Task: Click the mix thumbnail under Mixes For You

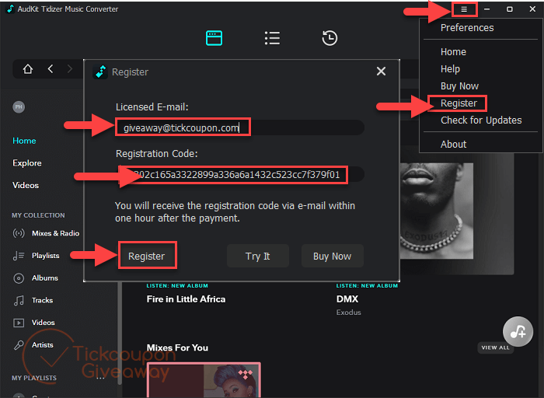Action: pos(204,380)
